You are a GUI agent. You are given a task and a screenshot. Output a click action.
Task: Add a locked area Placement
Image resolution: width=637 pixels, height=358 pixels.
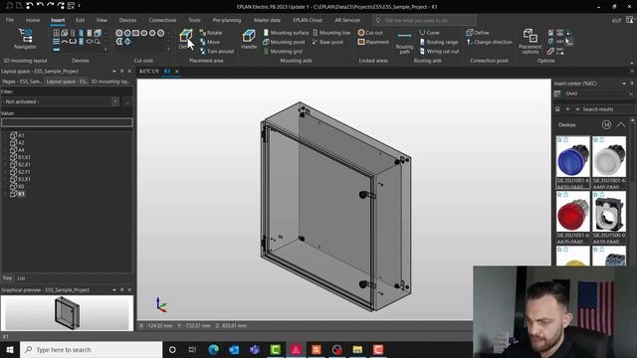373,42
